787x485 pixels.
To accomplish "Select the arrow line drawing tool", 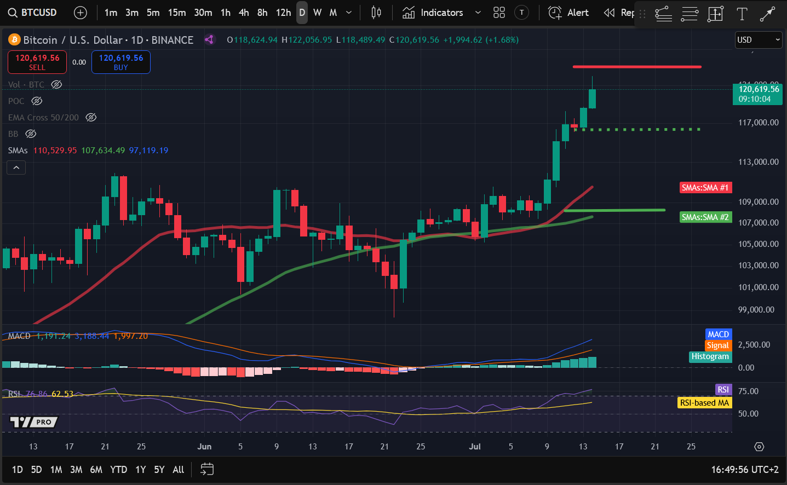I will coord(767,14).
